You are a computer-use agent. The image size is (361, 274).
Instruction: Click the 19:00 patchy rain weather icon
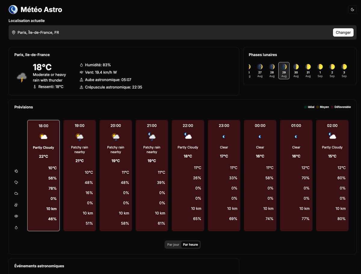80,137
